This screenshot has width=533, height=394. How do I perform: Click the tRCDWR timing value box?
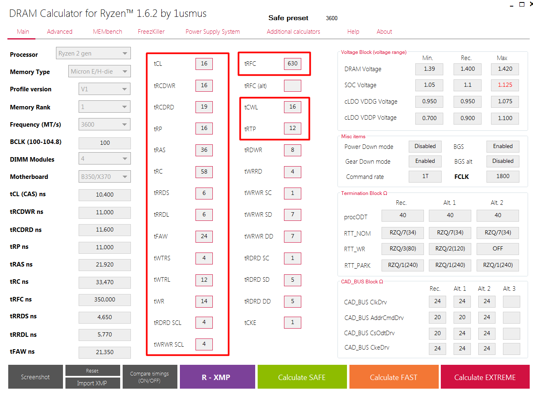pos(204,86)
